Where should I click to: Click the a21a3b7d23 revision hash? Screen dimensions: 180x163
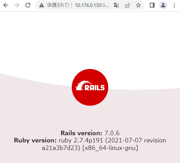[x=60, y=148]
